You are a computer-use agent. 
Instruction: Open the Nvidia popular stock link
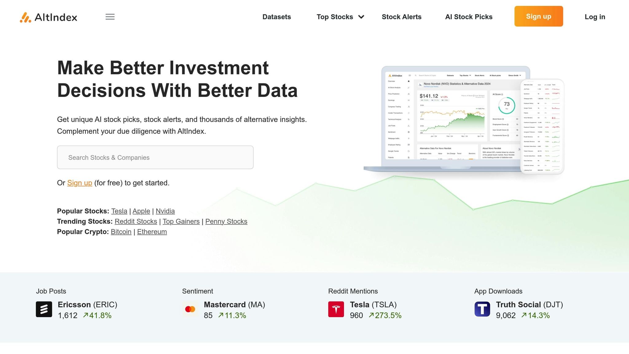click(165, 211)
